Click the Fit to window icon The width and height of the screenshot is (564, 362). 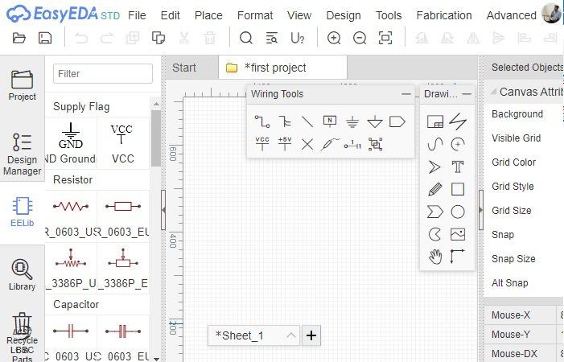click(x=385, y=38)
